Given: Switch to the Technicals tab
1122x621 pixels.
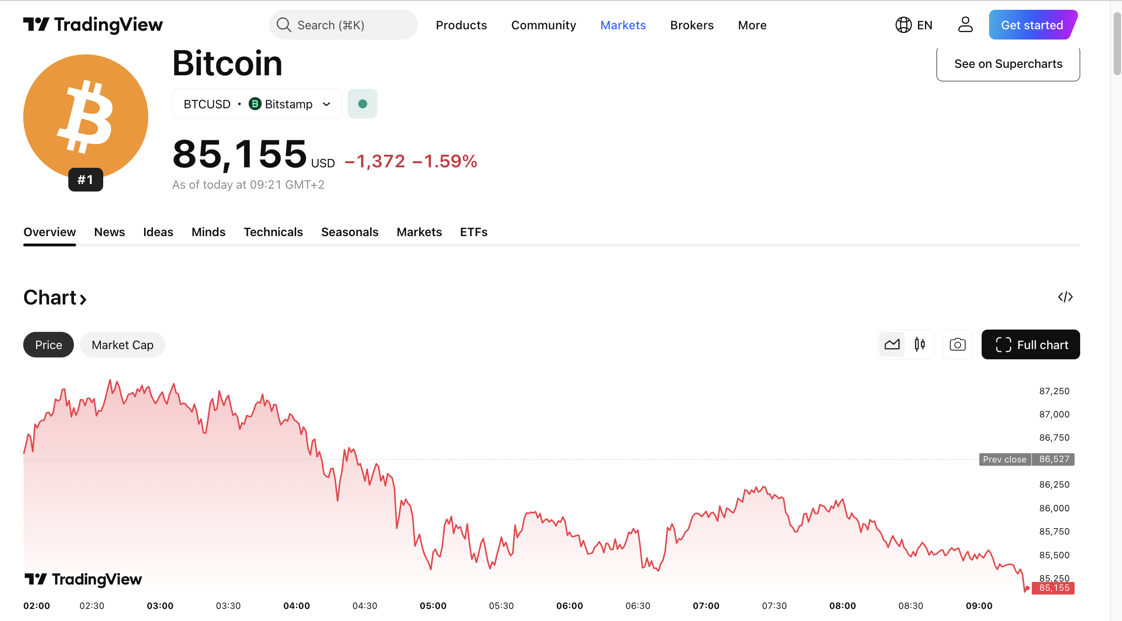Looking at the screenshot, I should click(x=273, y=232).
